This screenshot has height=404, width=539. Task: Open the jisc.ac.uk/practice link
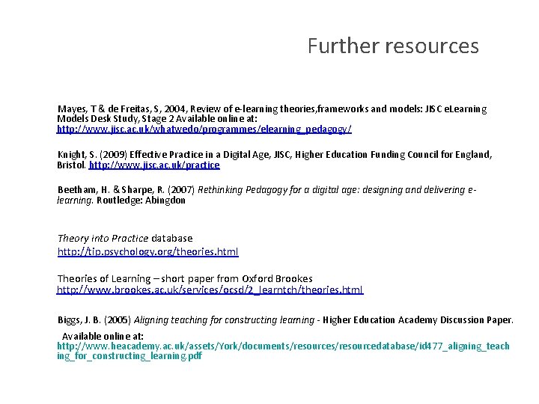(x=154, y=165)
